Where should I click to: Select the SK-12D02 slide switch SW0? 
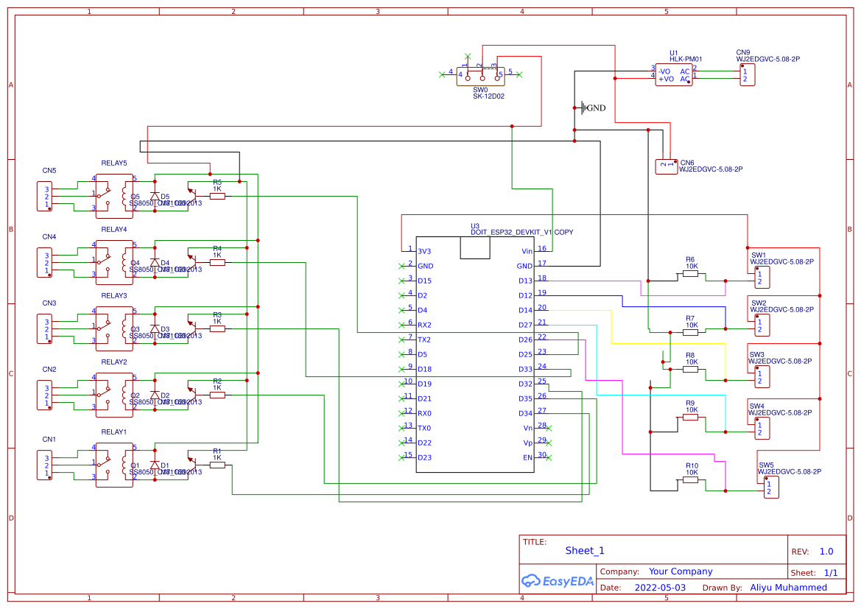pos(482,75)
